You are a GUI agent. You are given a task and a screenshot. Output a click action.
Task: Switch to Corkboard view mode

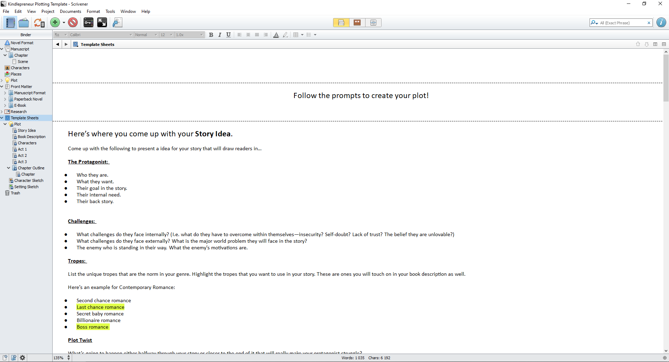tap(357, 22)
